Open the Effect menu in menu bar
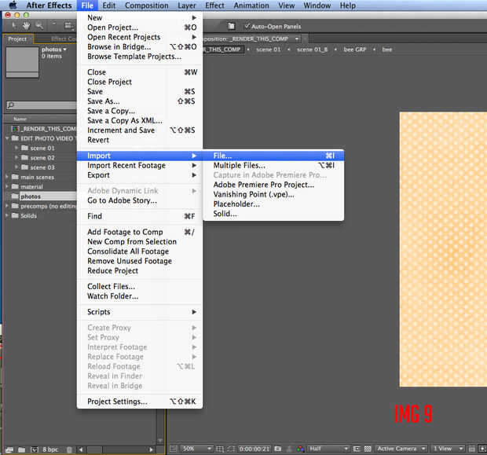 pyautogui.click(x=214, y=6)
